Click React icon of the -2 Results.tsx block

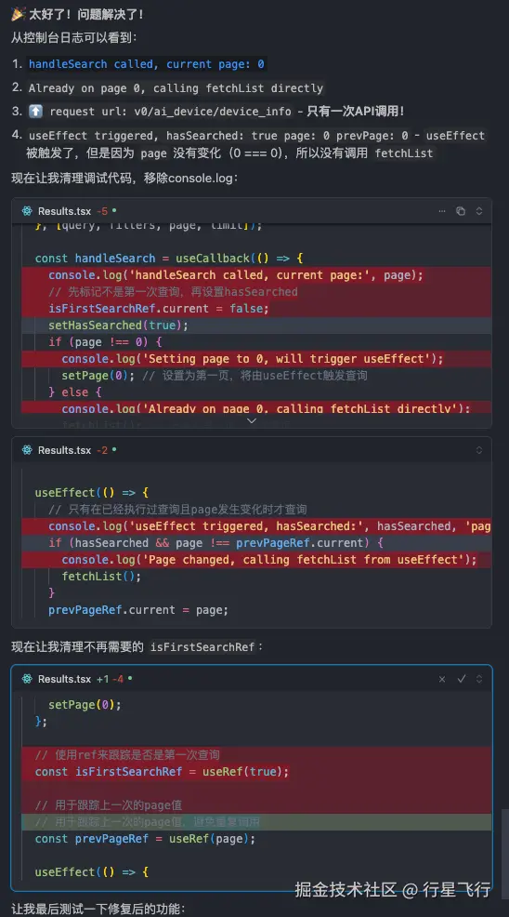pyautogui.click(x=27, y=450)
